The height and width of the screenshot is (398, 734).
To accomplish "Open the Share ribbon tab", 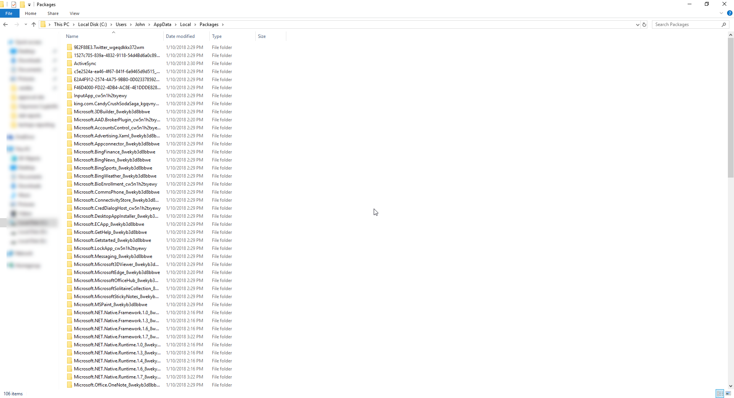I will coord(53,13).
